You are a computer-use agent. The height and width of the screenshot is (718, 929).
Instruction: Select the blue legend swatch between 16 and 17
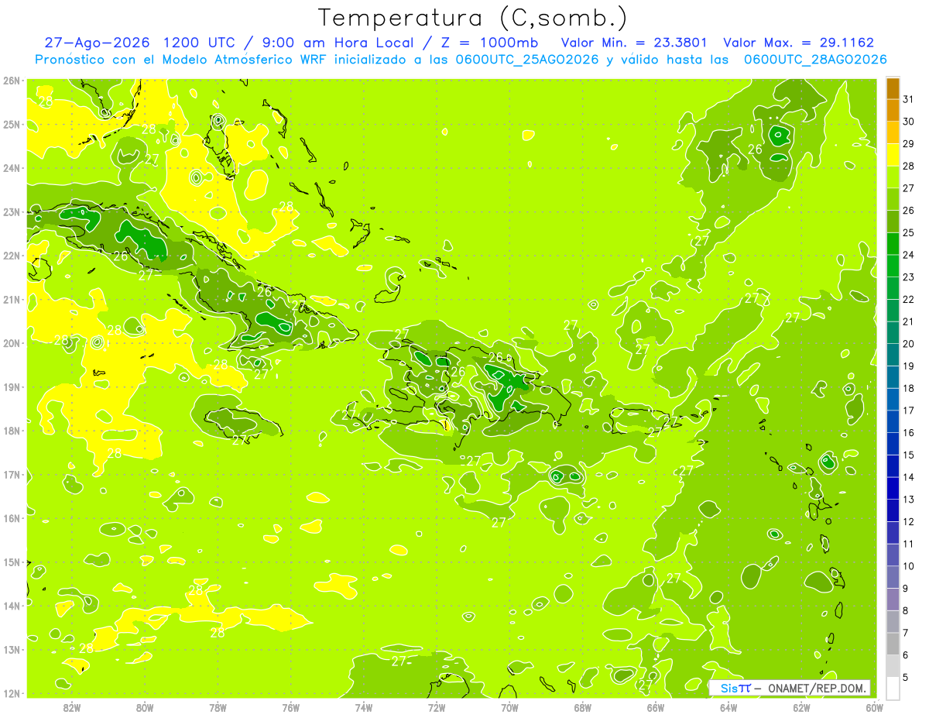[x=893, y=421]
